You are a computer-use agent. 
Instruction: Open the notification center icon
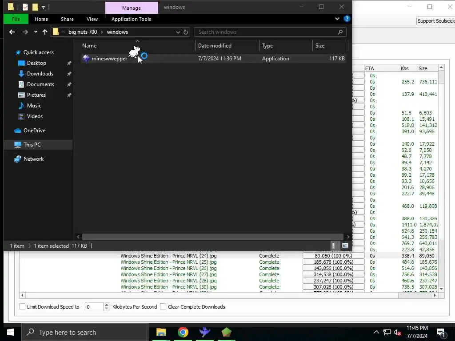[441, 333]
